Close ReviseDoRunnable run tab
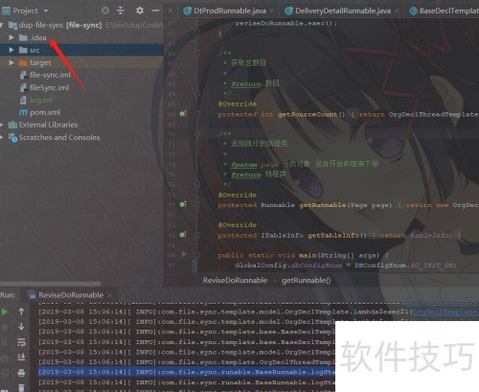479x392 pixels. (x=109, y=295)
